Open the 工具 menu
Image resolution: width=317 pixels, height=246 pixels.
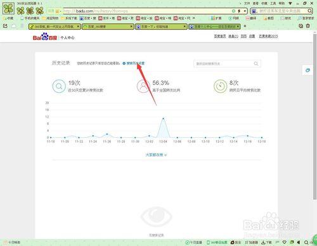click(x=273, y=3)
